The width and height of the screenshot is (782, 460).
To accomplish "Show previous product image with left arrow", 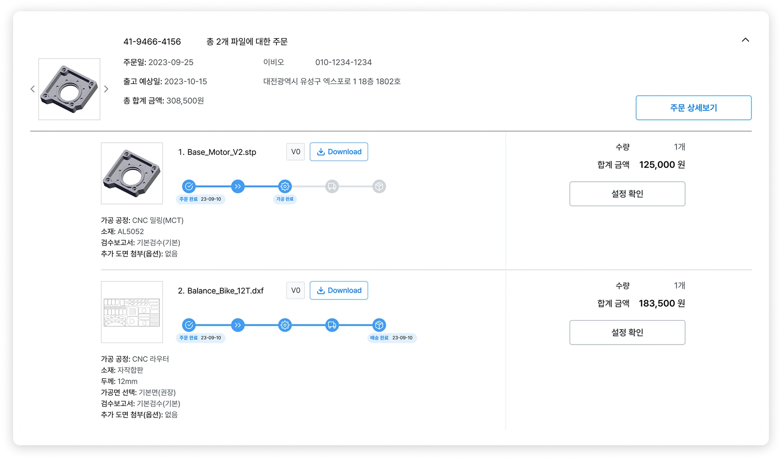I will 33,89.
